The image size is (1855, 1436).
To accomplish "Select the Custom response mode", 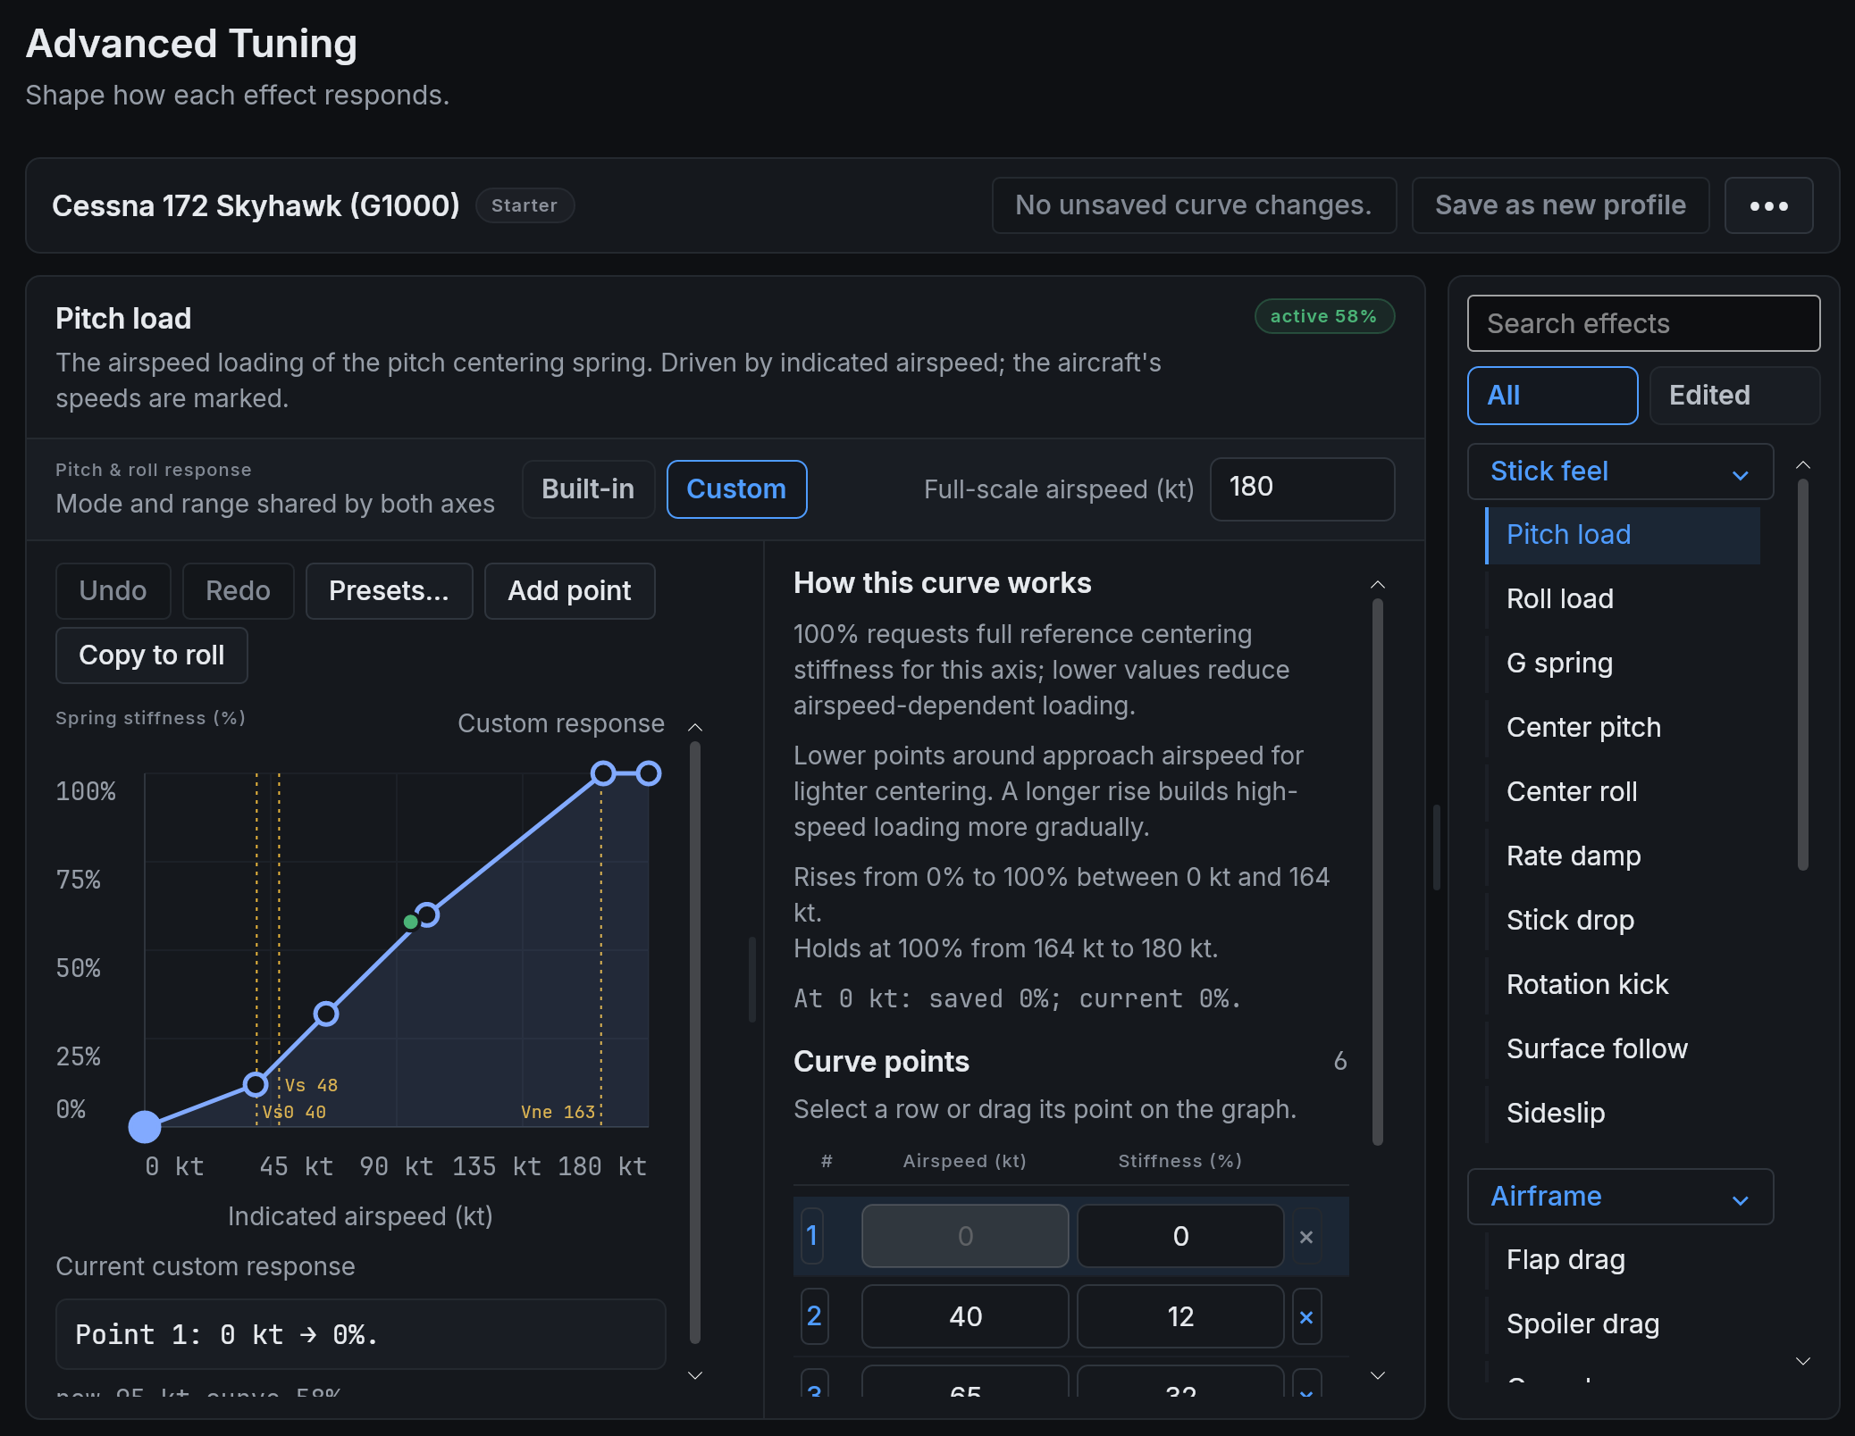I will [736, 489].
